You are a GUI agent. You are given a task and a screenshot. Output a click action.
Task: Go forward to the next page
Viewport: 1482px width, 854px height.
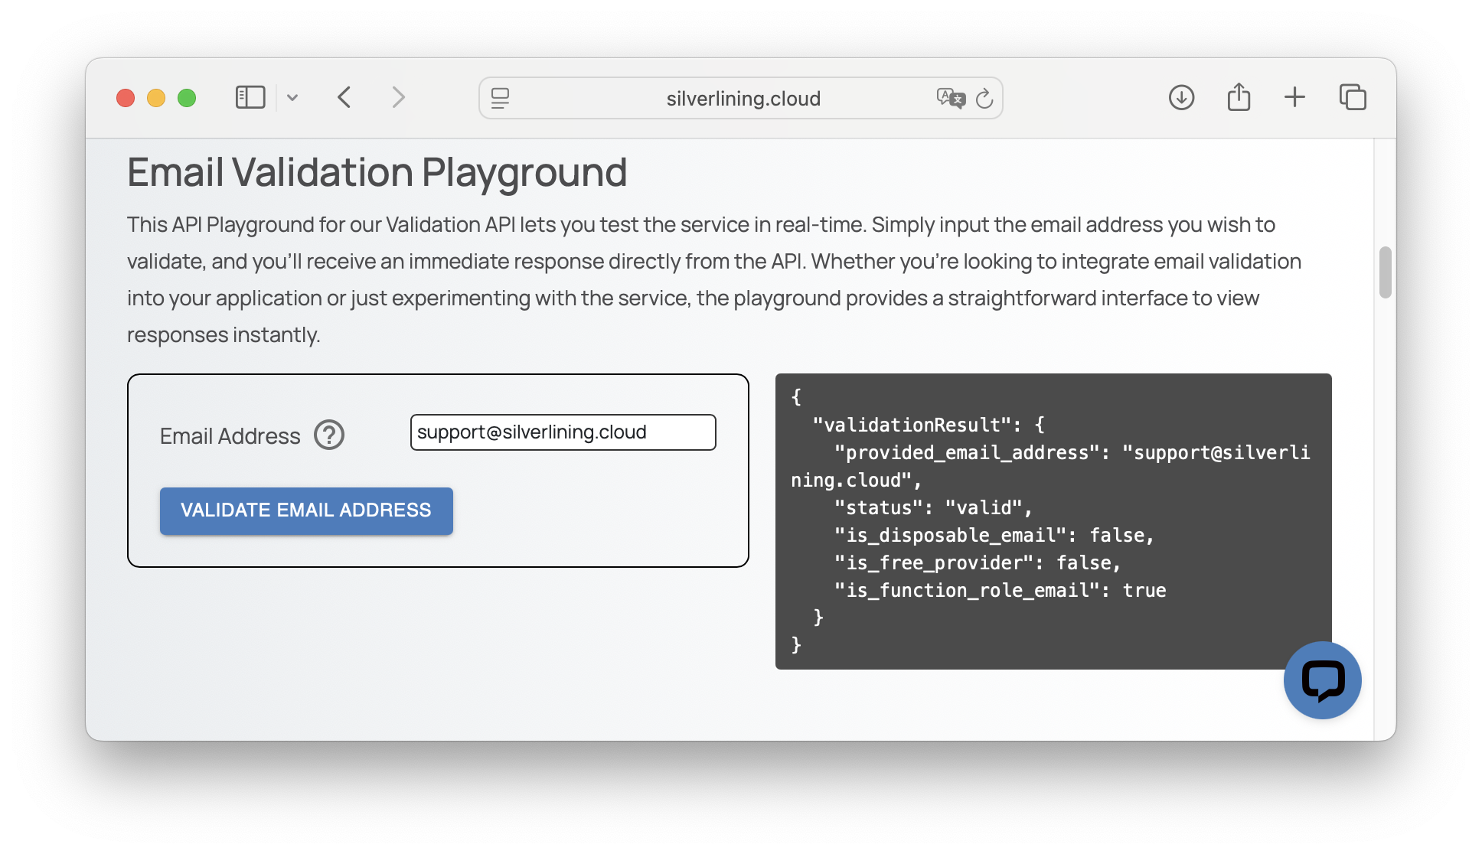[x=398, y=98]
